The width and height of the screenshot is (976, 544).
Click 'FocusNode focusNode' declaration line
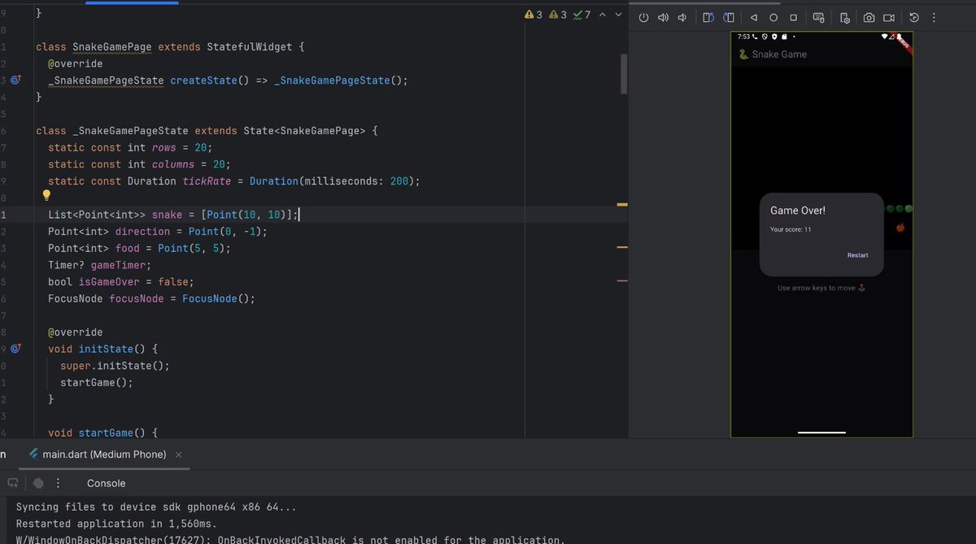(151, 298)
